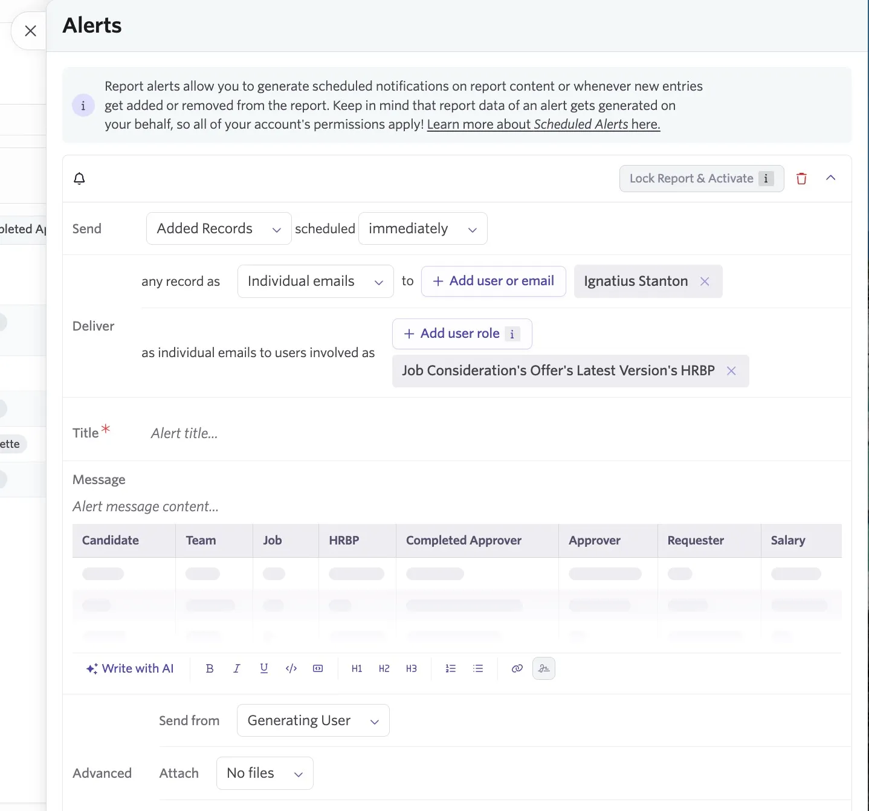Toggle italic formatting

(x=237, y=668)
